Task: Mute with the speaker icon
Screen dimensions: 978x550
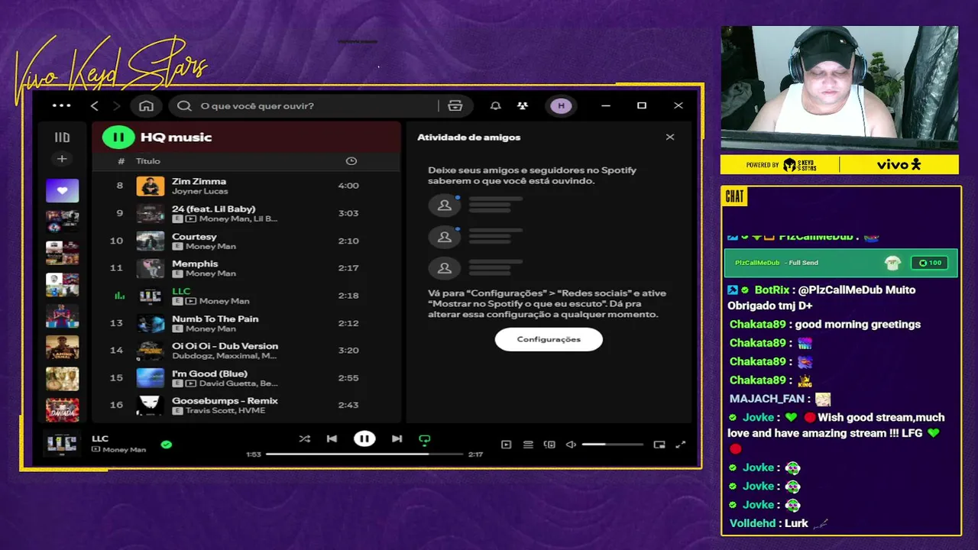Action: 571,445
